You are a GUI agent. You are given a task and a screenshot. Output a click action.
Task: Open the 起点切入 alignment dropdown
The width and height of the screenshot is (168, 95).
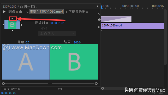tap(57, 33)
